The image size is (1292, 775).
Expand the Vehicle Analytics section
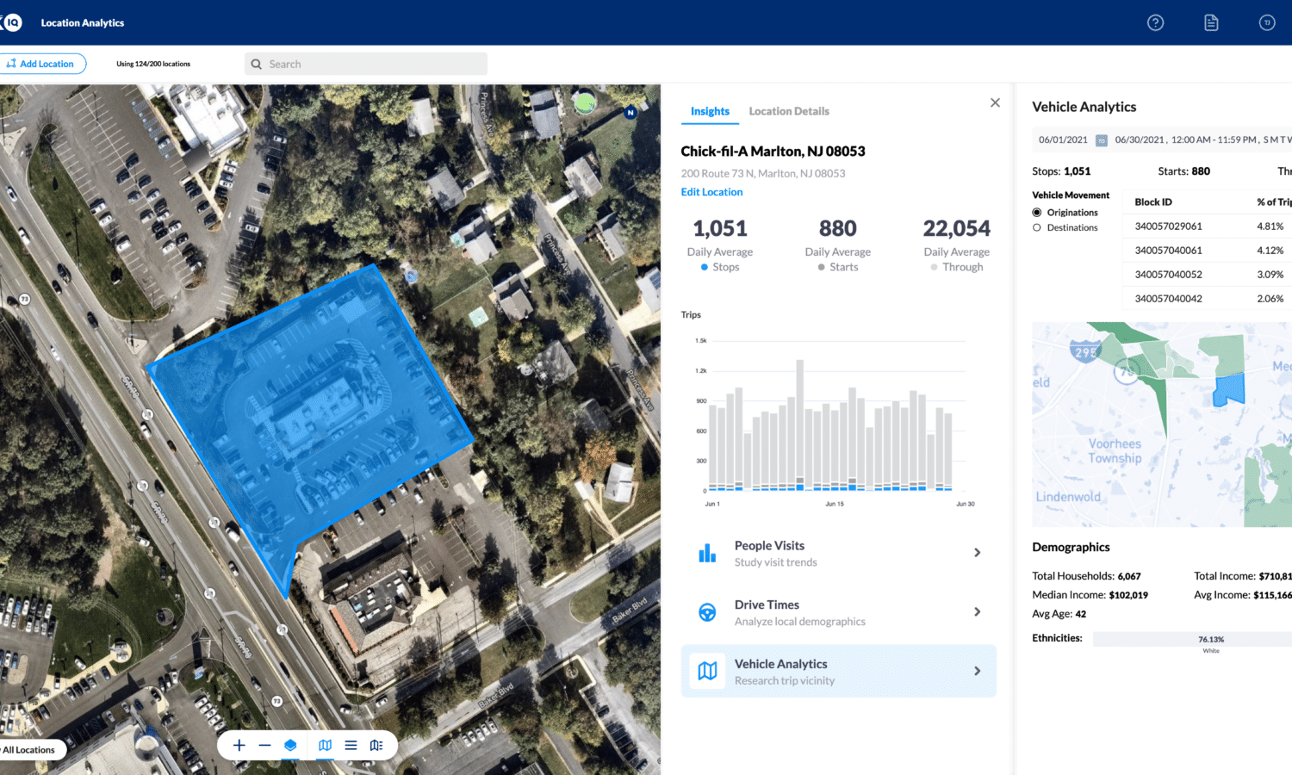838,671
